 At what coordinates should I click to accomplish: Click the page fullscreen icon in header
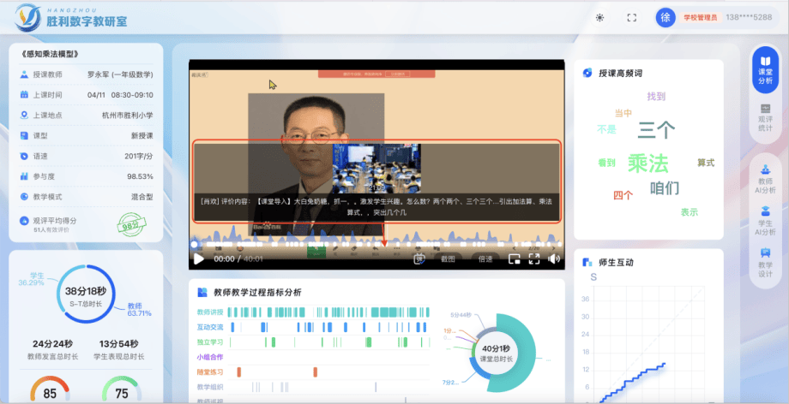pyautogui.click(x=632, y=17)
